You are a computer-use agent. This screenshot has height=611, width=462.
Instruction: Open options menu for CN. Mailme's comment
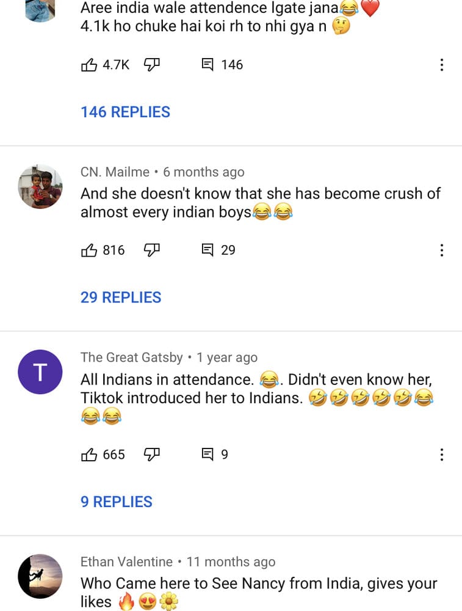441,250
